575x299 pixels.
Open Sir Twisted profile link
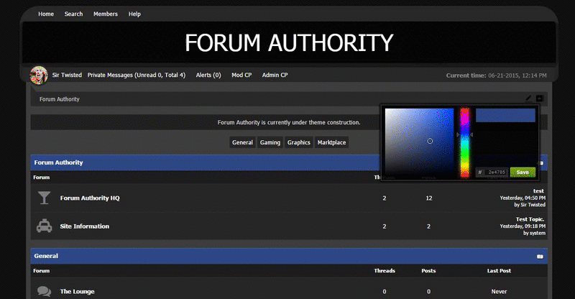[x=67, y=75]
